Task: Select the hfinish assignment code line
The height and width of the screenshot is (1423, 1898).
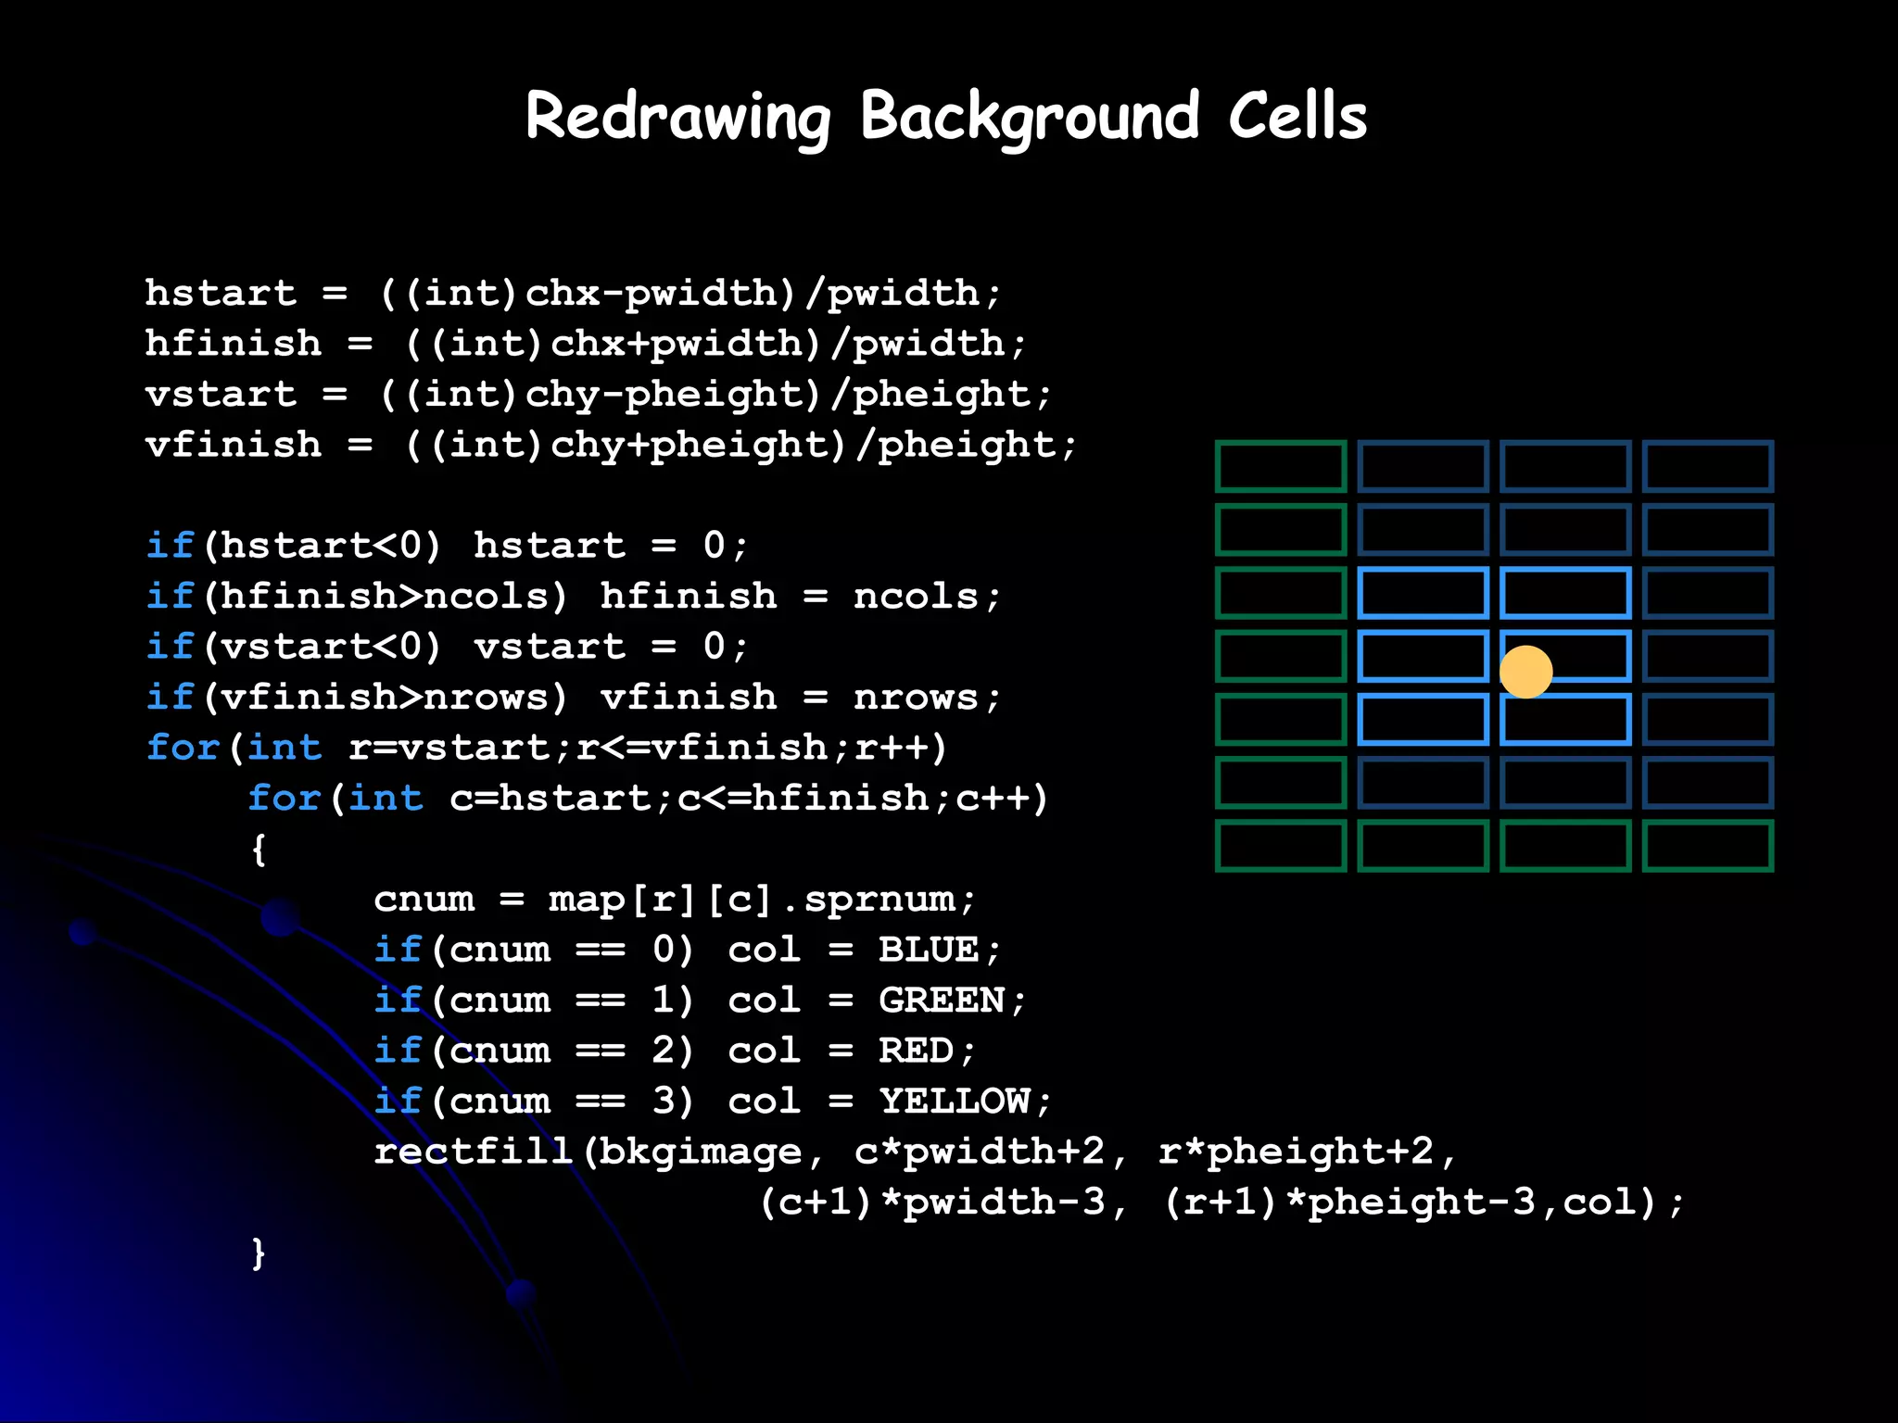Action: point(586,345)
